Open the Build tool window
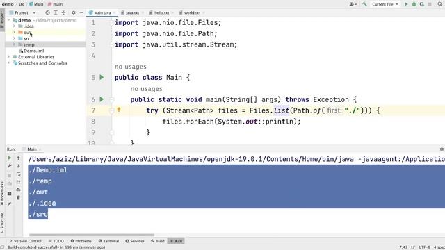This screenshot has height=250, width=445. click(x=158, y=241)
